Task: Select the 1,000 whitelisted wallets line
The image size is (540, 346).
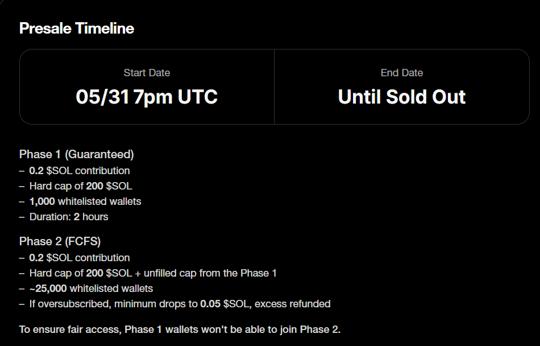Action: click(x=80, y=201)
